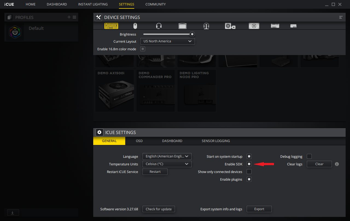Click Check for update button

[x=159, y=209]
